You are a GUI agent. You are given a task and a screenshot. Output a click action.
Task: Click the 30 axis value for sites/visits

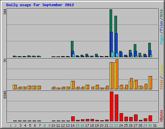pos(5,61)
